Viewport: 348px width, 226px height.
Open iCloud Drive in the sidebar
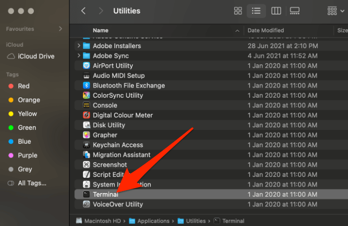click(x=35, y=56)
